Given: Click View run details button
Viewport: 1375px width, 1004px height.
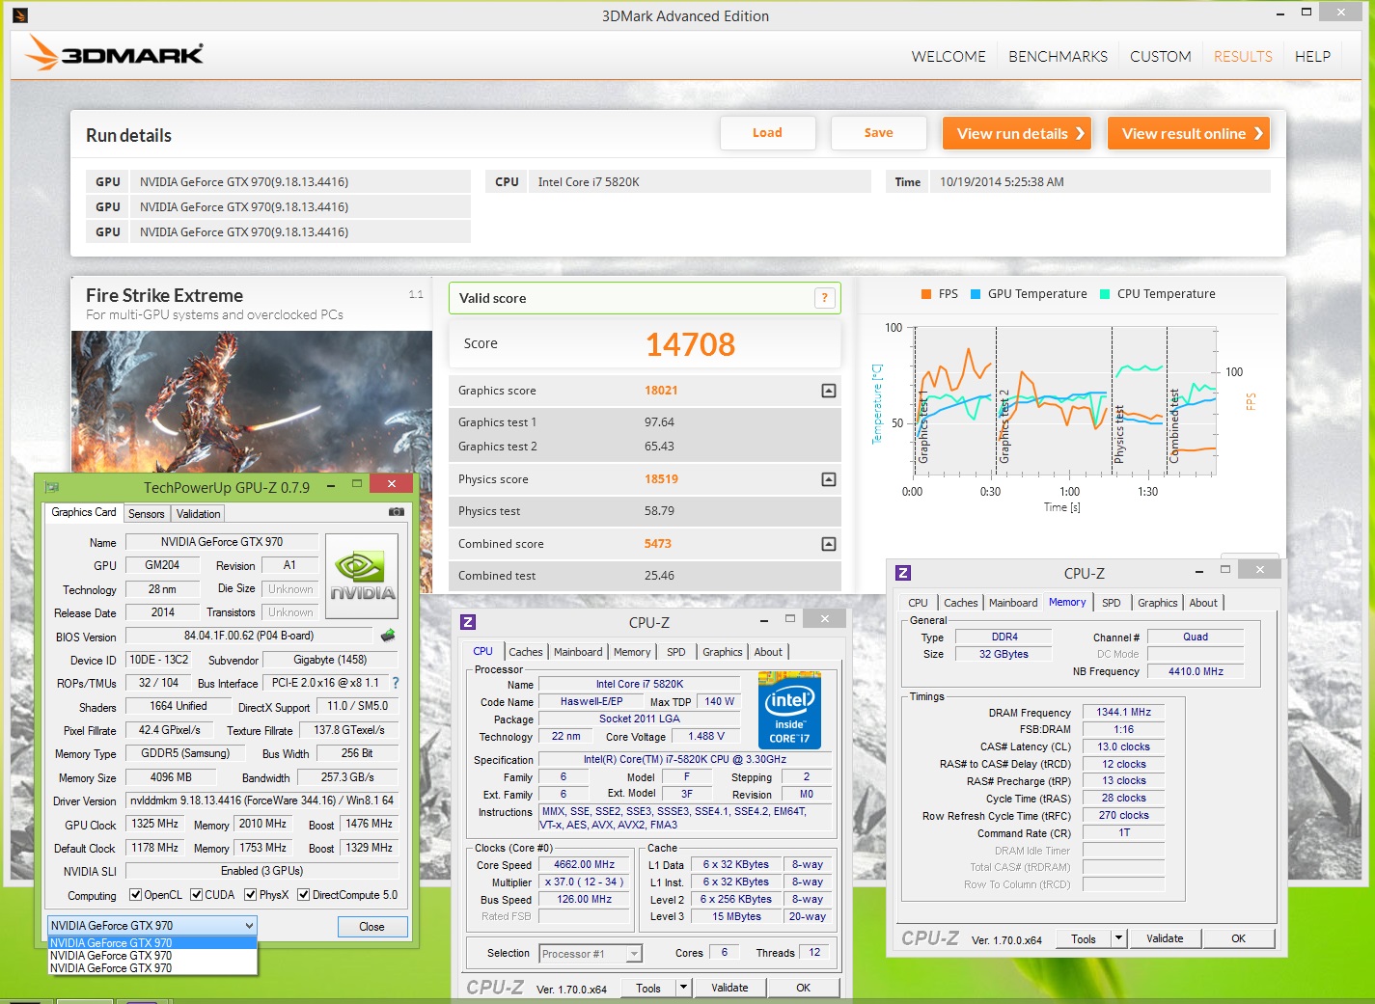Looking at the screenshot, I should point(1017,134).
